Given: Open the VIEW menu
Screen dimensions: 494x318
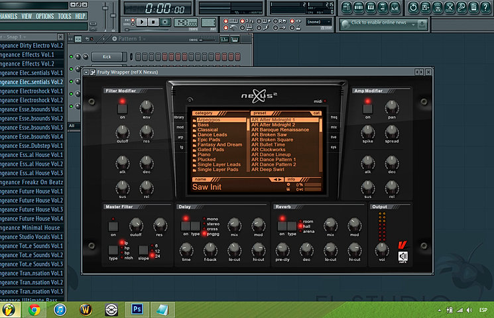Looking at the screenshot, I should click(x=27, y=16).
